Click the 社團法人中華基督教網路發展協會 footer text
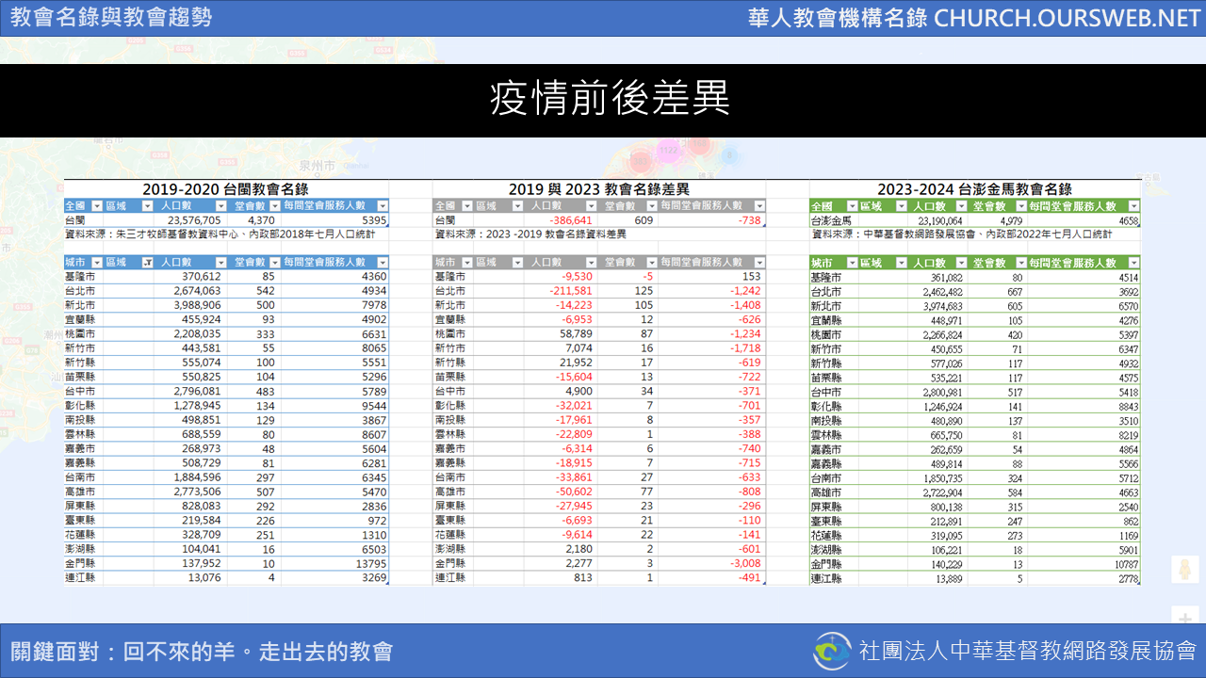This screenshot has width=1206, height=678. [1027, 651]
